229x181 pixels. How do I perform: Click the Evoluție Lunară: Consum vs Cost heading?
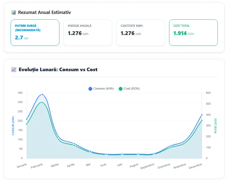point(58,70)
